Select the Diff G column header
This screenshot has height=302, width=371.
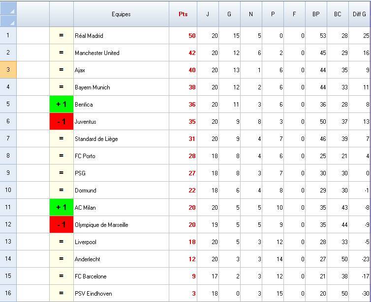tap(360, 14)
